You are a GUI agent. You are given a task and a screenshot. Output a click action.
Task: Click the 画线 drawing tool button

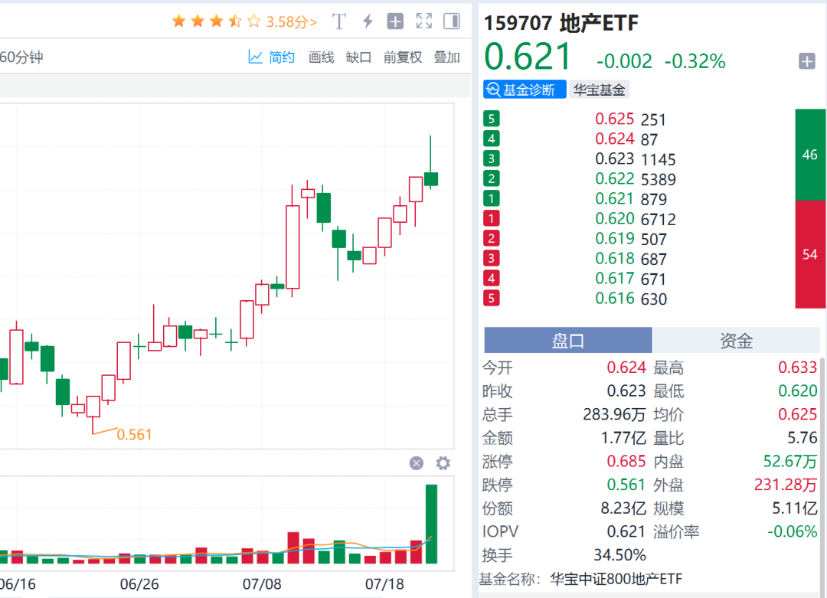(x=321, y=57)
